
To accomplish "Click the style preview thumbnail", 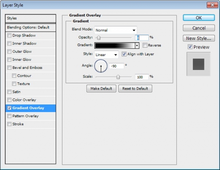I will pos(198,64).
